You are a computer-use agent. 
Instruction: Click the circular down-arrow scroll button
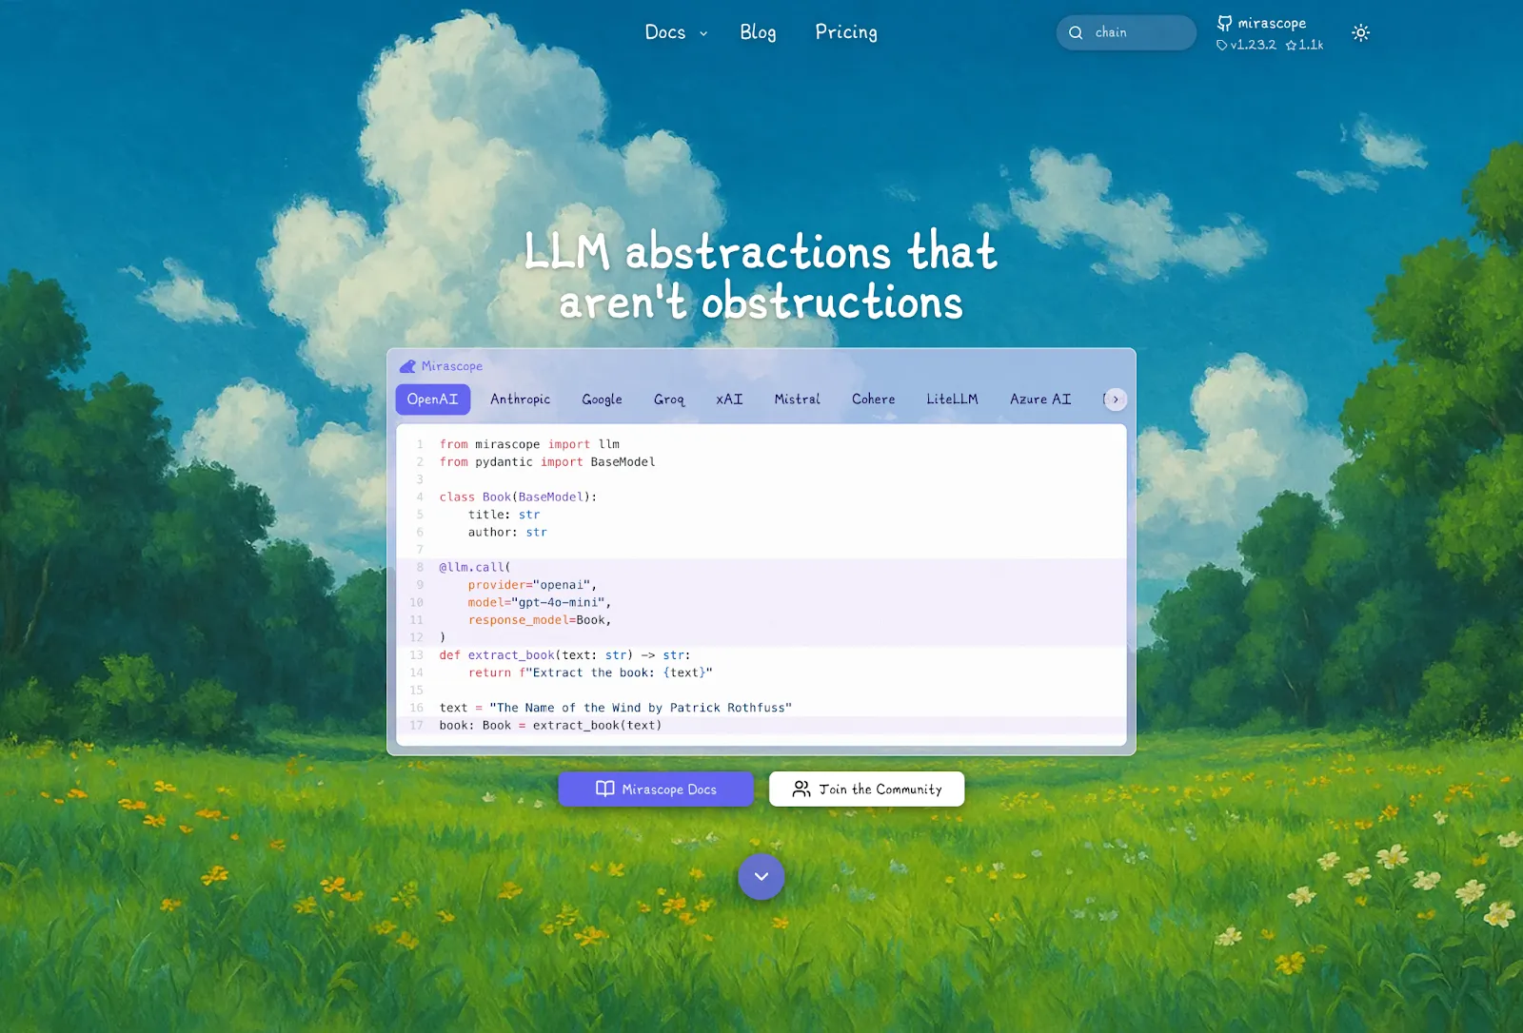click(x=761, y=876)
